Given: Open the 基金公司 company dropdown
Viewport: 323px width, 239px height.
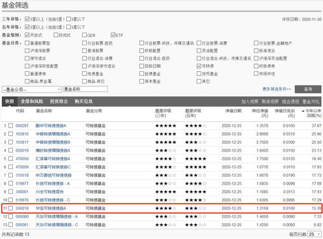Looking at the screenshot, I should click(x=32, y=89).
